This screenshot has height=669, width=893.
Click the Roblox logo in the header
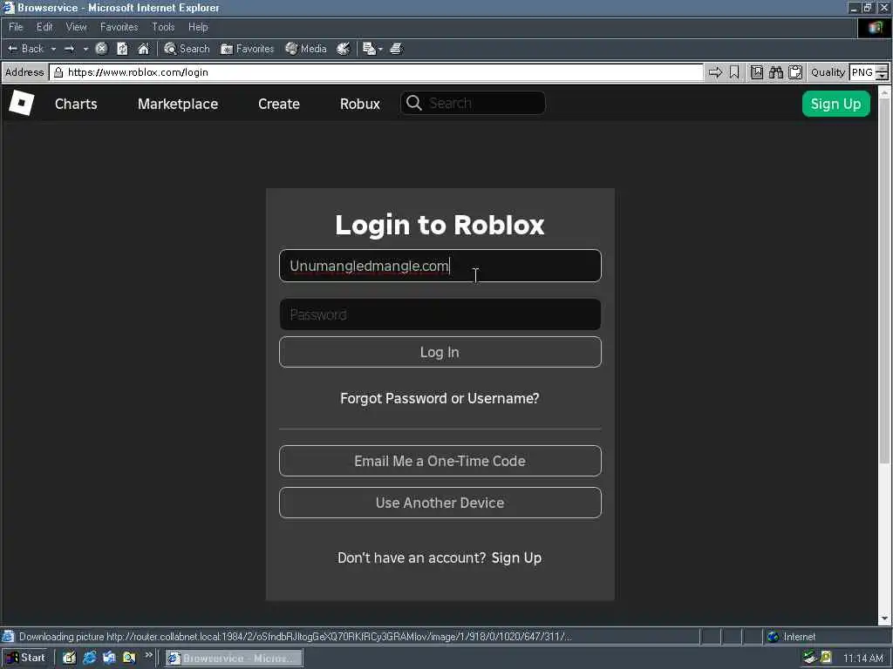[x=22, y=103]
